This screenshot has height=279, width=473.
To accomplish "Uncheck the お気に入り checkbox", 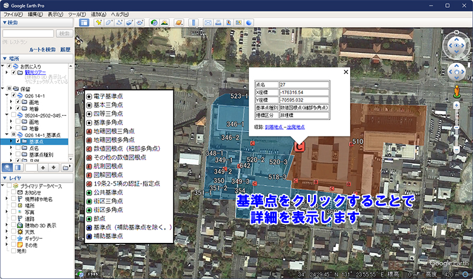I will point(9,66).
